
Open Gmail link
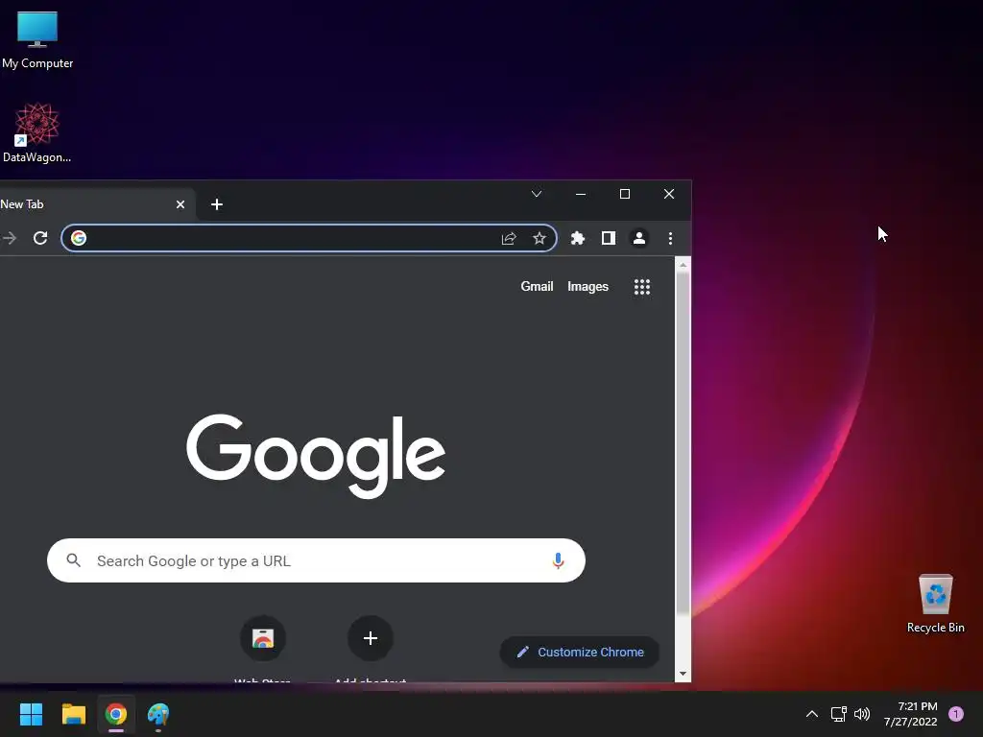(537, 286)
